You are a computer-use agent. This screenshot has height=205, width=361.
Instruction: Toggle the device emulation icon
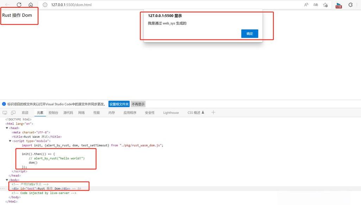(13, 113)
